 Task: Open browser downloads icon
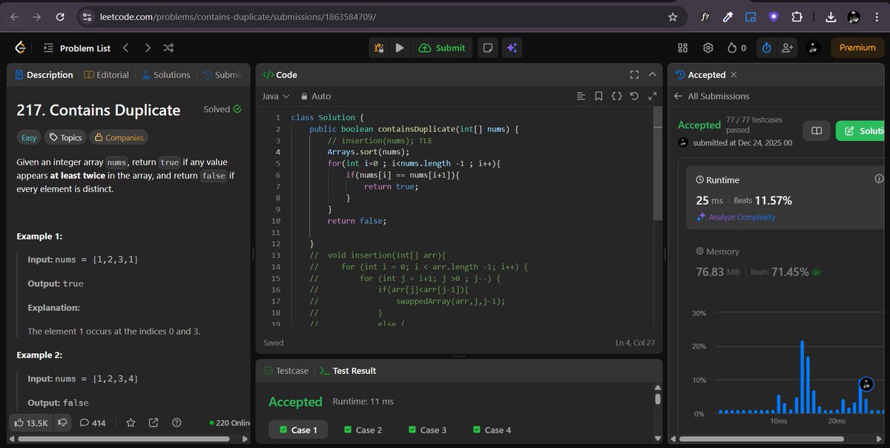(831, 16)
